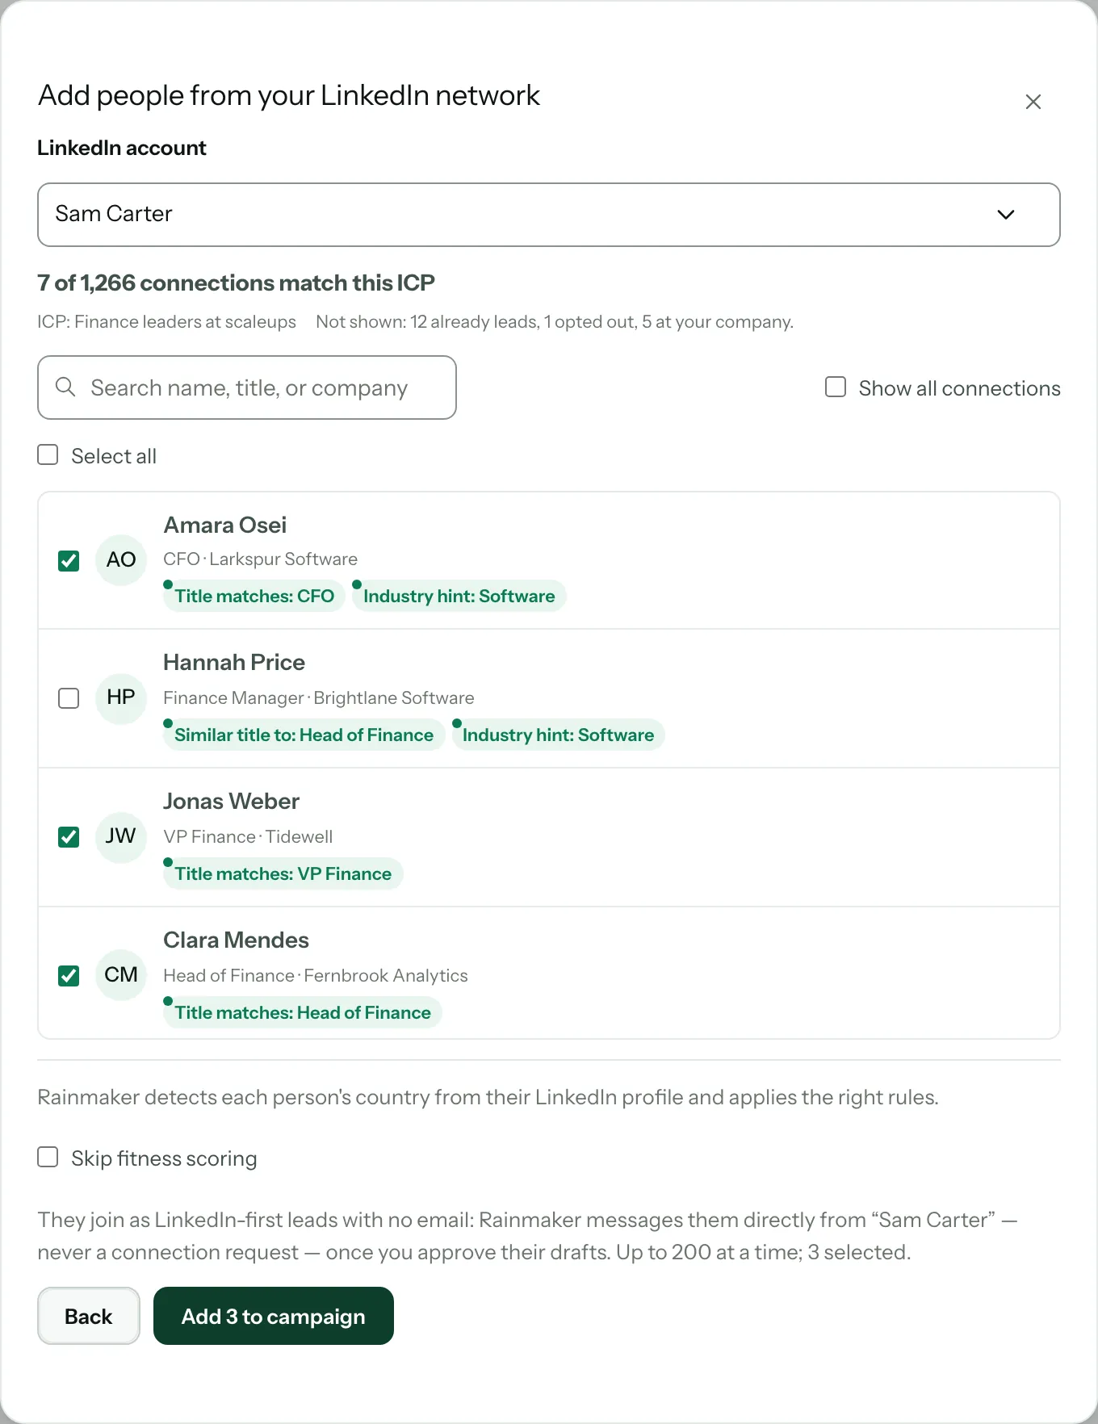Click Hannah Price's "Industry hint: Software" tag

pyautogui.click(x=559, y=735)
